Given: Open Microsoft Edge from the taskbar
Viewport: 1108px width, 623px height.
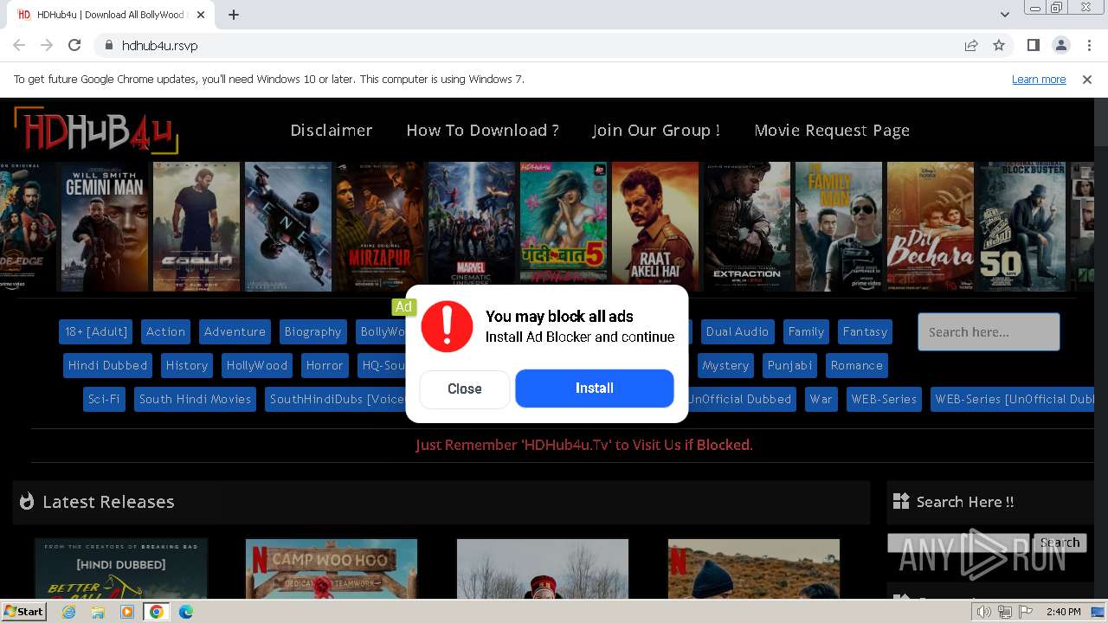Looking at the screenshot, I should coord(186,612).
